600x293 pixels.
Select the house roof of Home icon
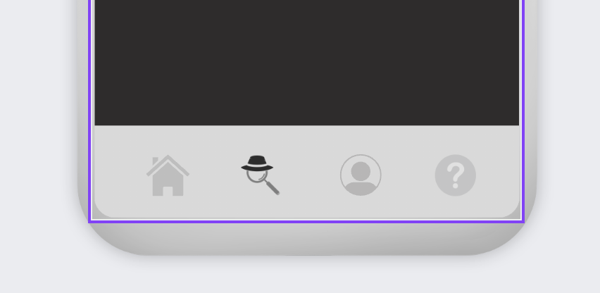tap(168, 166)
